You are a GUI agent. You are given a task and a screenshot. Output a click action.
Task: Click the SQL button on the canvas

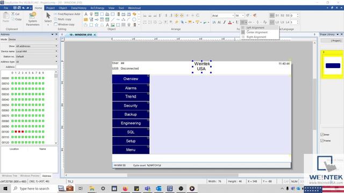[131, 132]
